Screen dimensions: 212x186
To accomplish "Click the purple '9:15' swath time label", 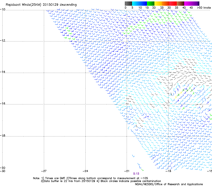I will point(136,174).
